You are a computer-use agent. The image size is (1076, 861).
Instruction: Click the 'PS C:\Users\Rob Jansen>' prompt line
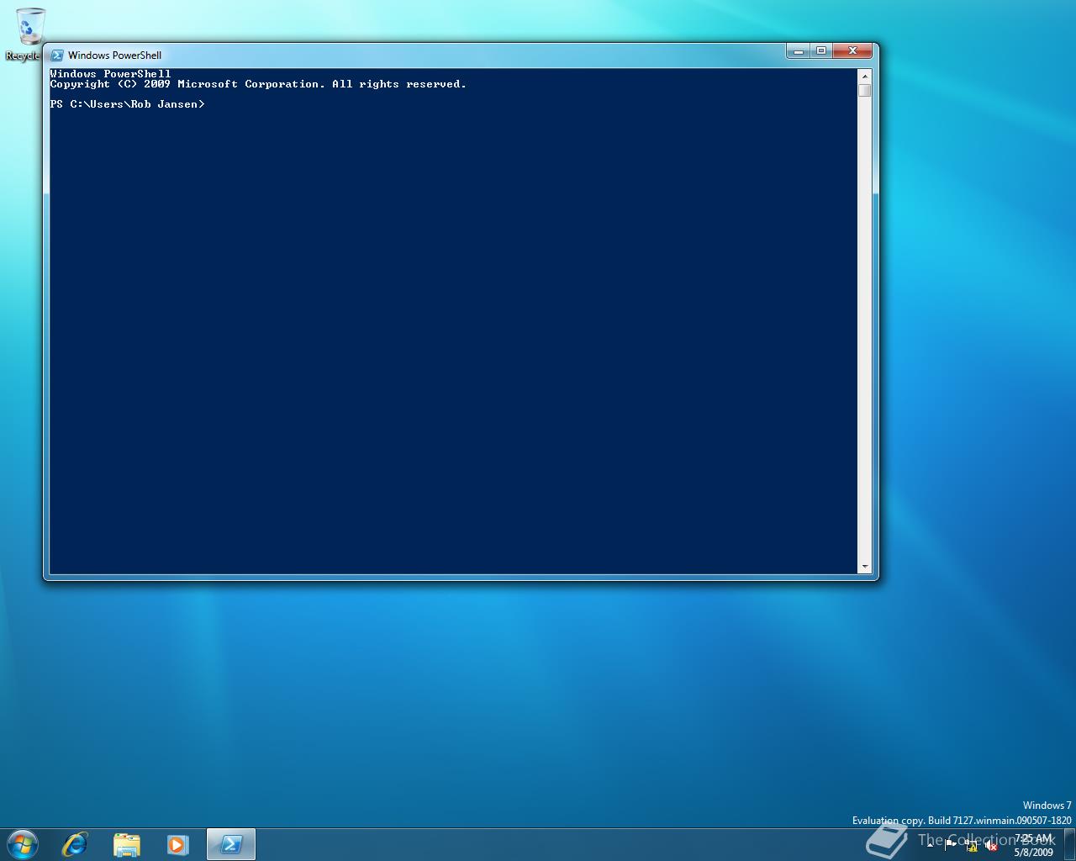coord(127,104)
